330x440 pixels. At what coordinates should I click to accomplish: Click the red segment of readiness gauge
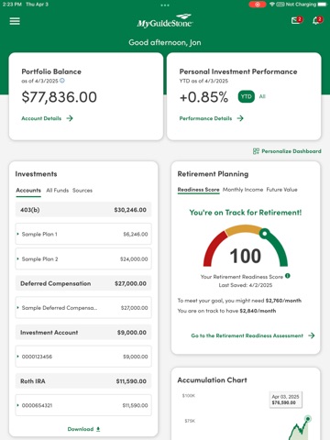click(x=213, y=248)
